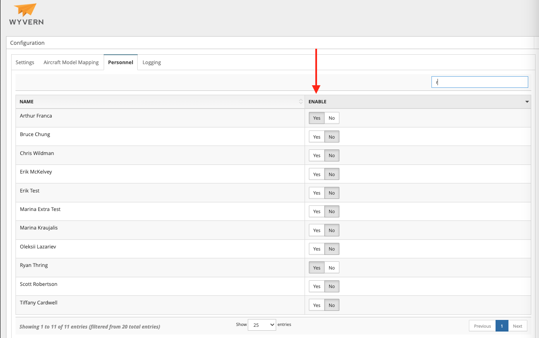Screen dimensions: 539x338
Task: Open the Aircraft Model Mapping tab
Action: (71, 62)
